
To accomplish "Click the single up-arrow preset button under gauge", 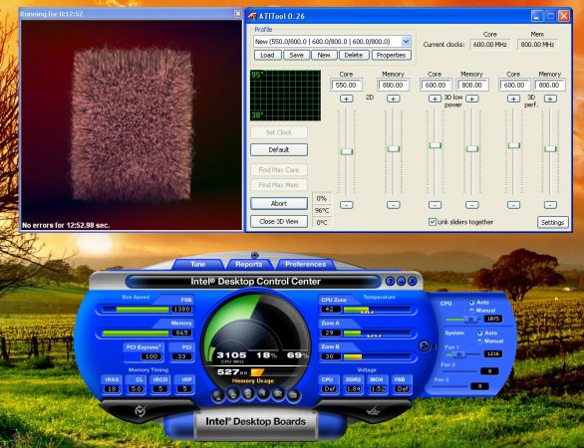I will coord(218,395).
